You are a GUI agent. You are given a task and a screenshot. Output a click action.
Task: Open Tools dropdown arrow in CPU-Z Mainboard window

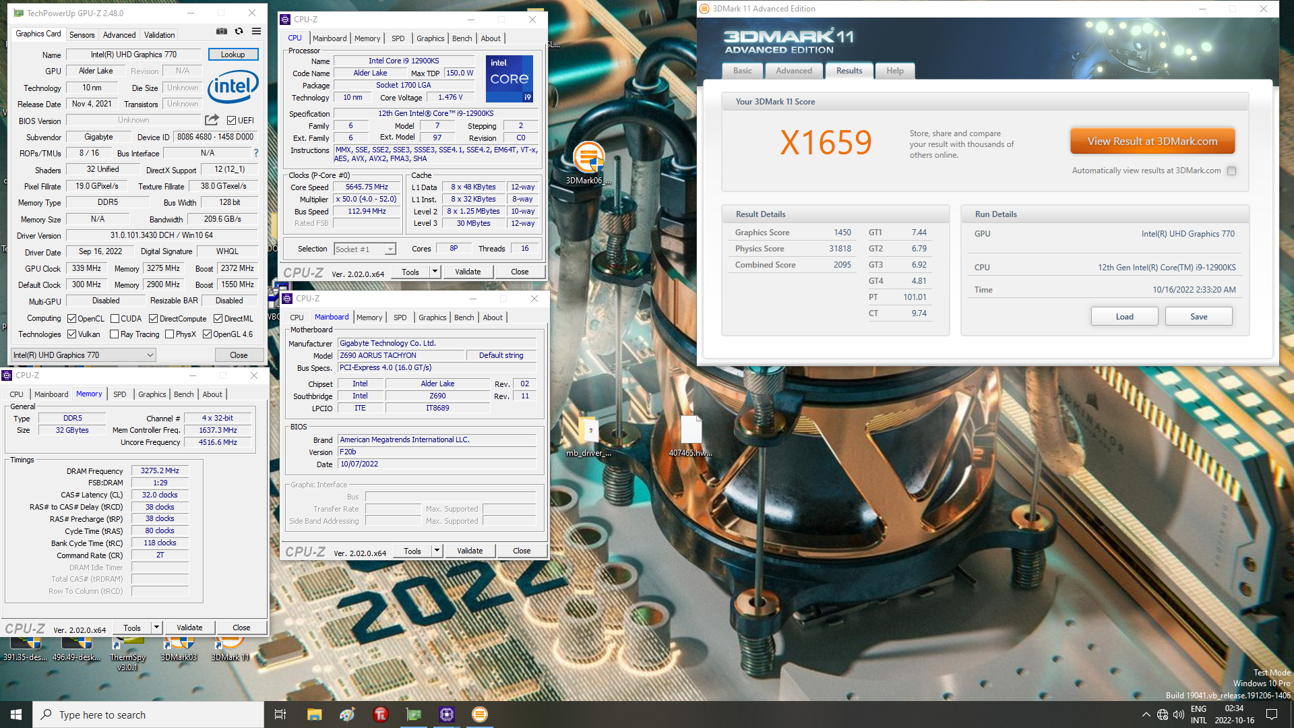pos(437,551)
